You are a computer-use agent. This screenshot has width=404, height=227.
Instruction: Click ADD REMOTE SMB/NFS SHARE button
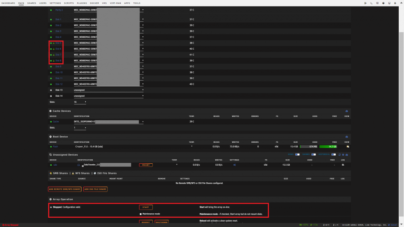point(65,189)
